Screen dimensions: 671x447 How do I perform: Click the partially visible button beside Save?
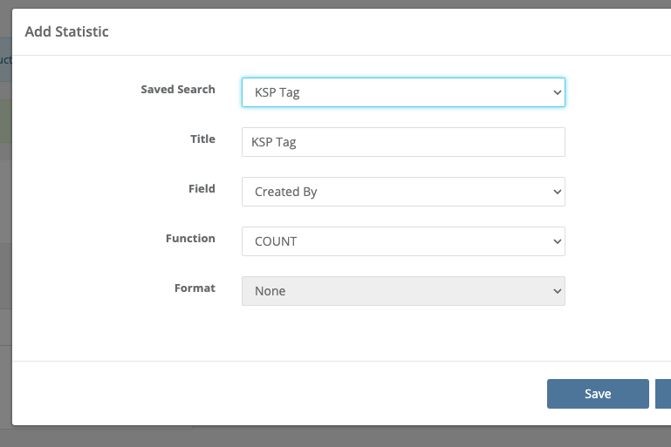[663, 394]
